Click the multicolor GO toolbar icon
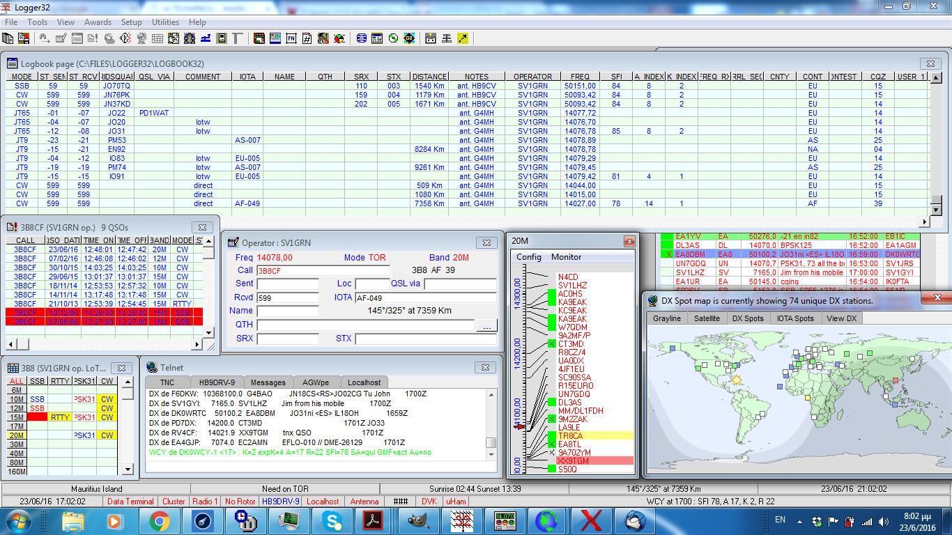 pyautogui.click(x=408, y=38)
